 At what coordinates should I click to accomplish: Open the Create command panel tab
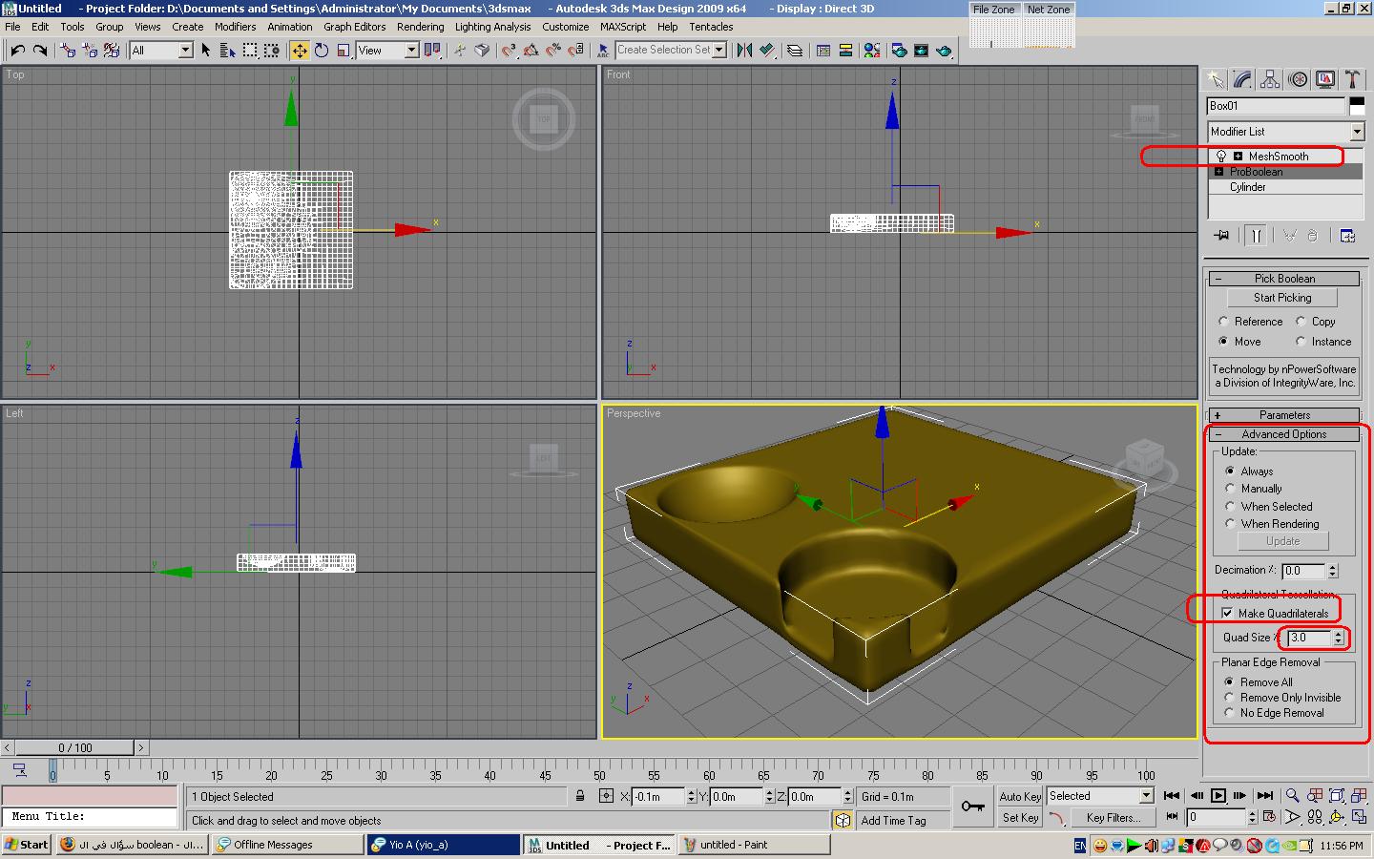coord(1215,79)
